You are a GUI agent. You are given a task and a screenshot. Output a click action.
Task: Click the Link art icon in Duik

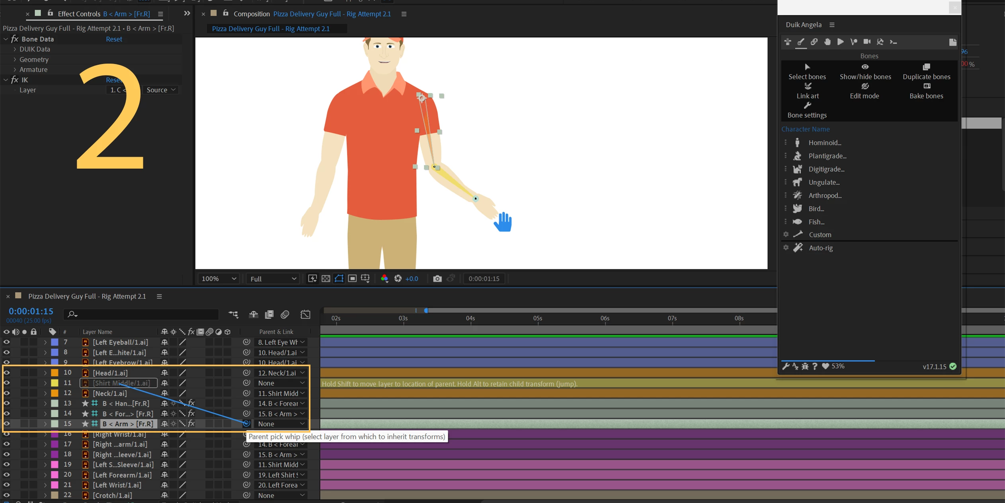(x=808, y=86)
